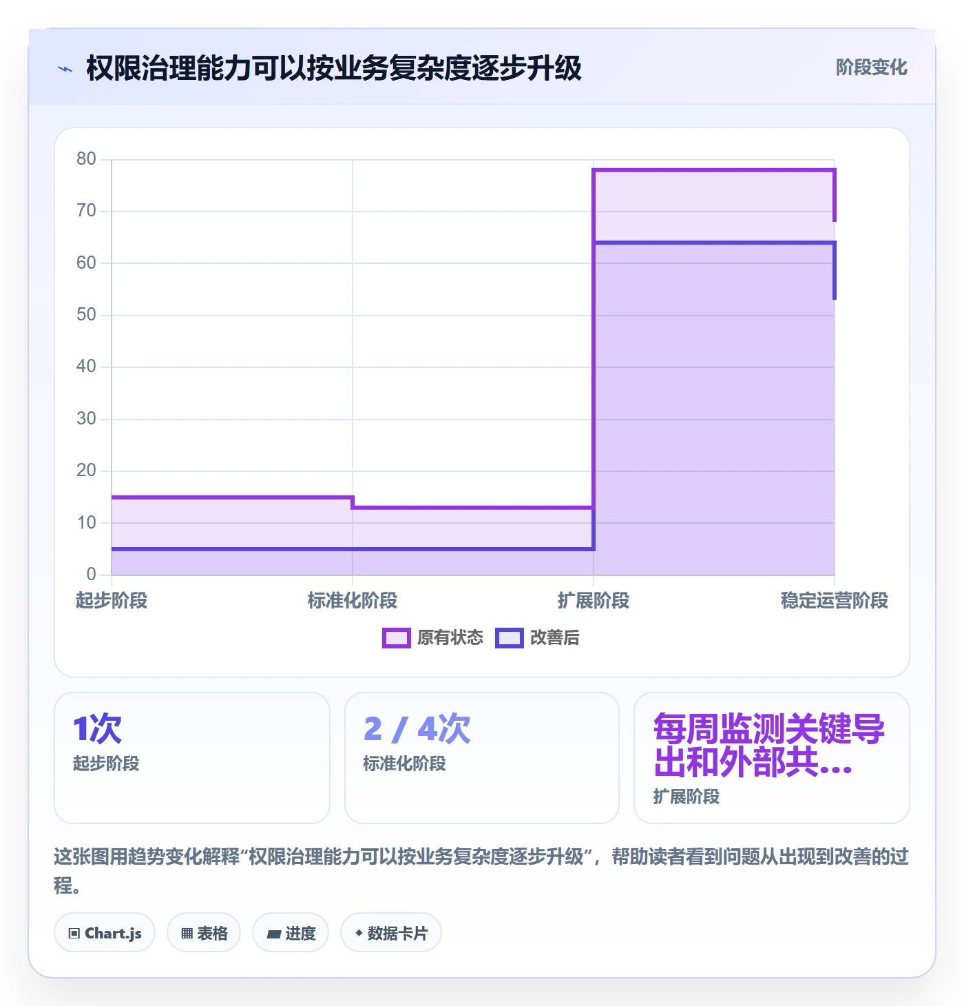
Task: Click the 扩展阶段 x-axis label
Action: click(594, 601)
